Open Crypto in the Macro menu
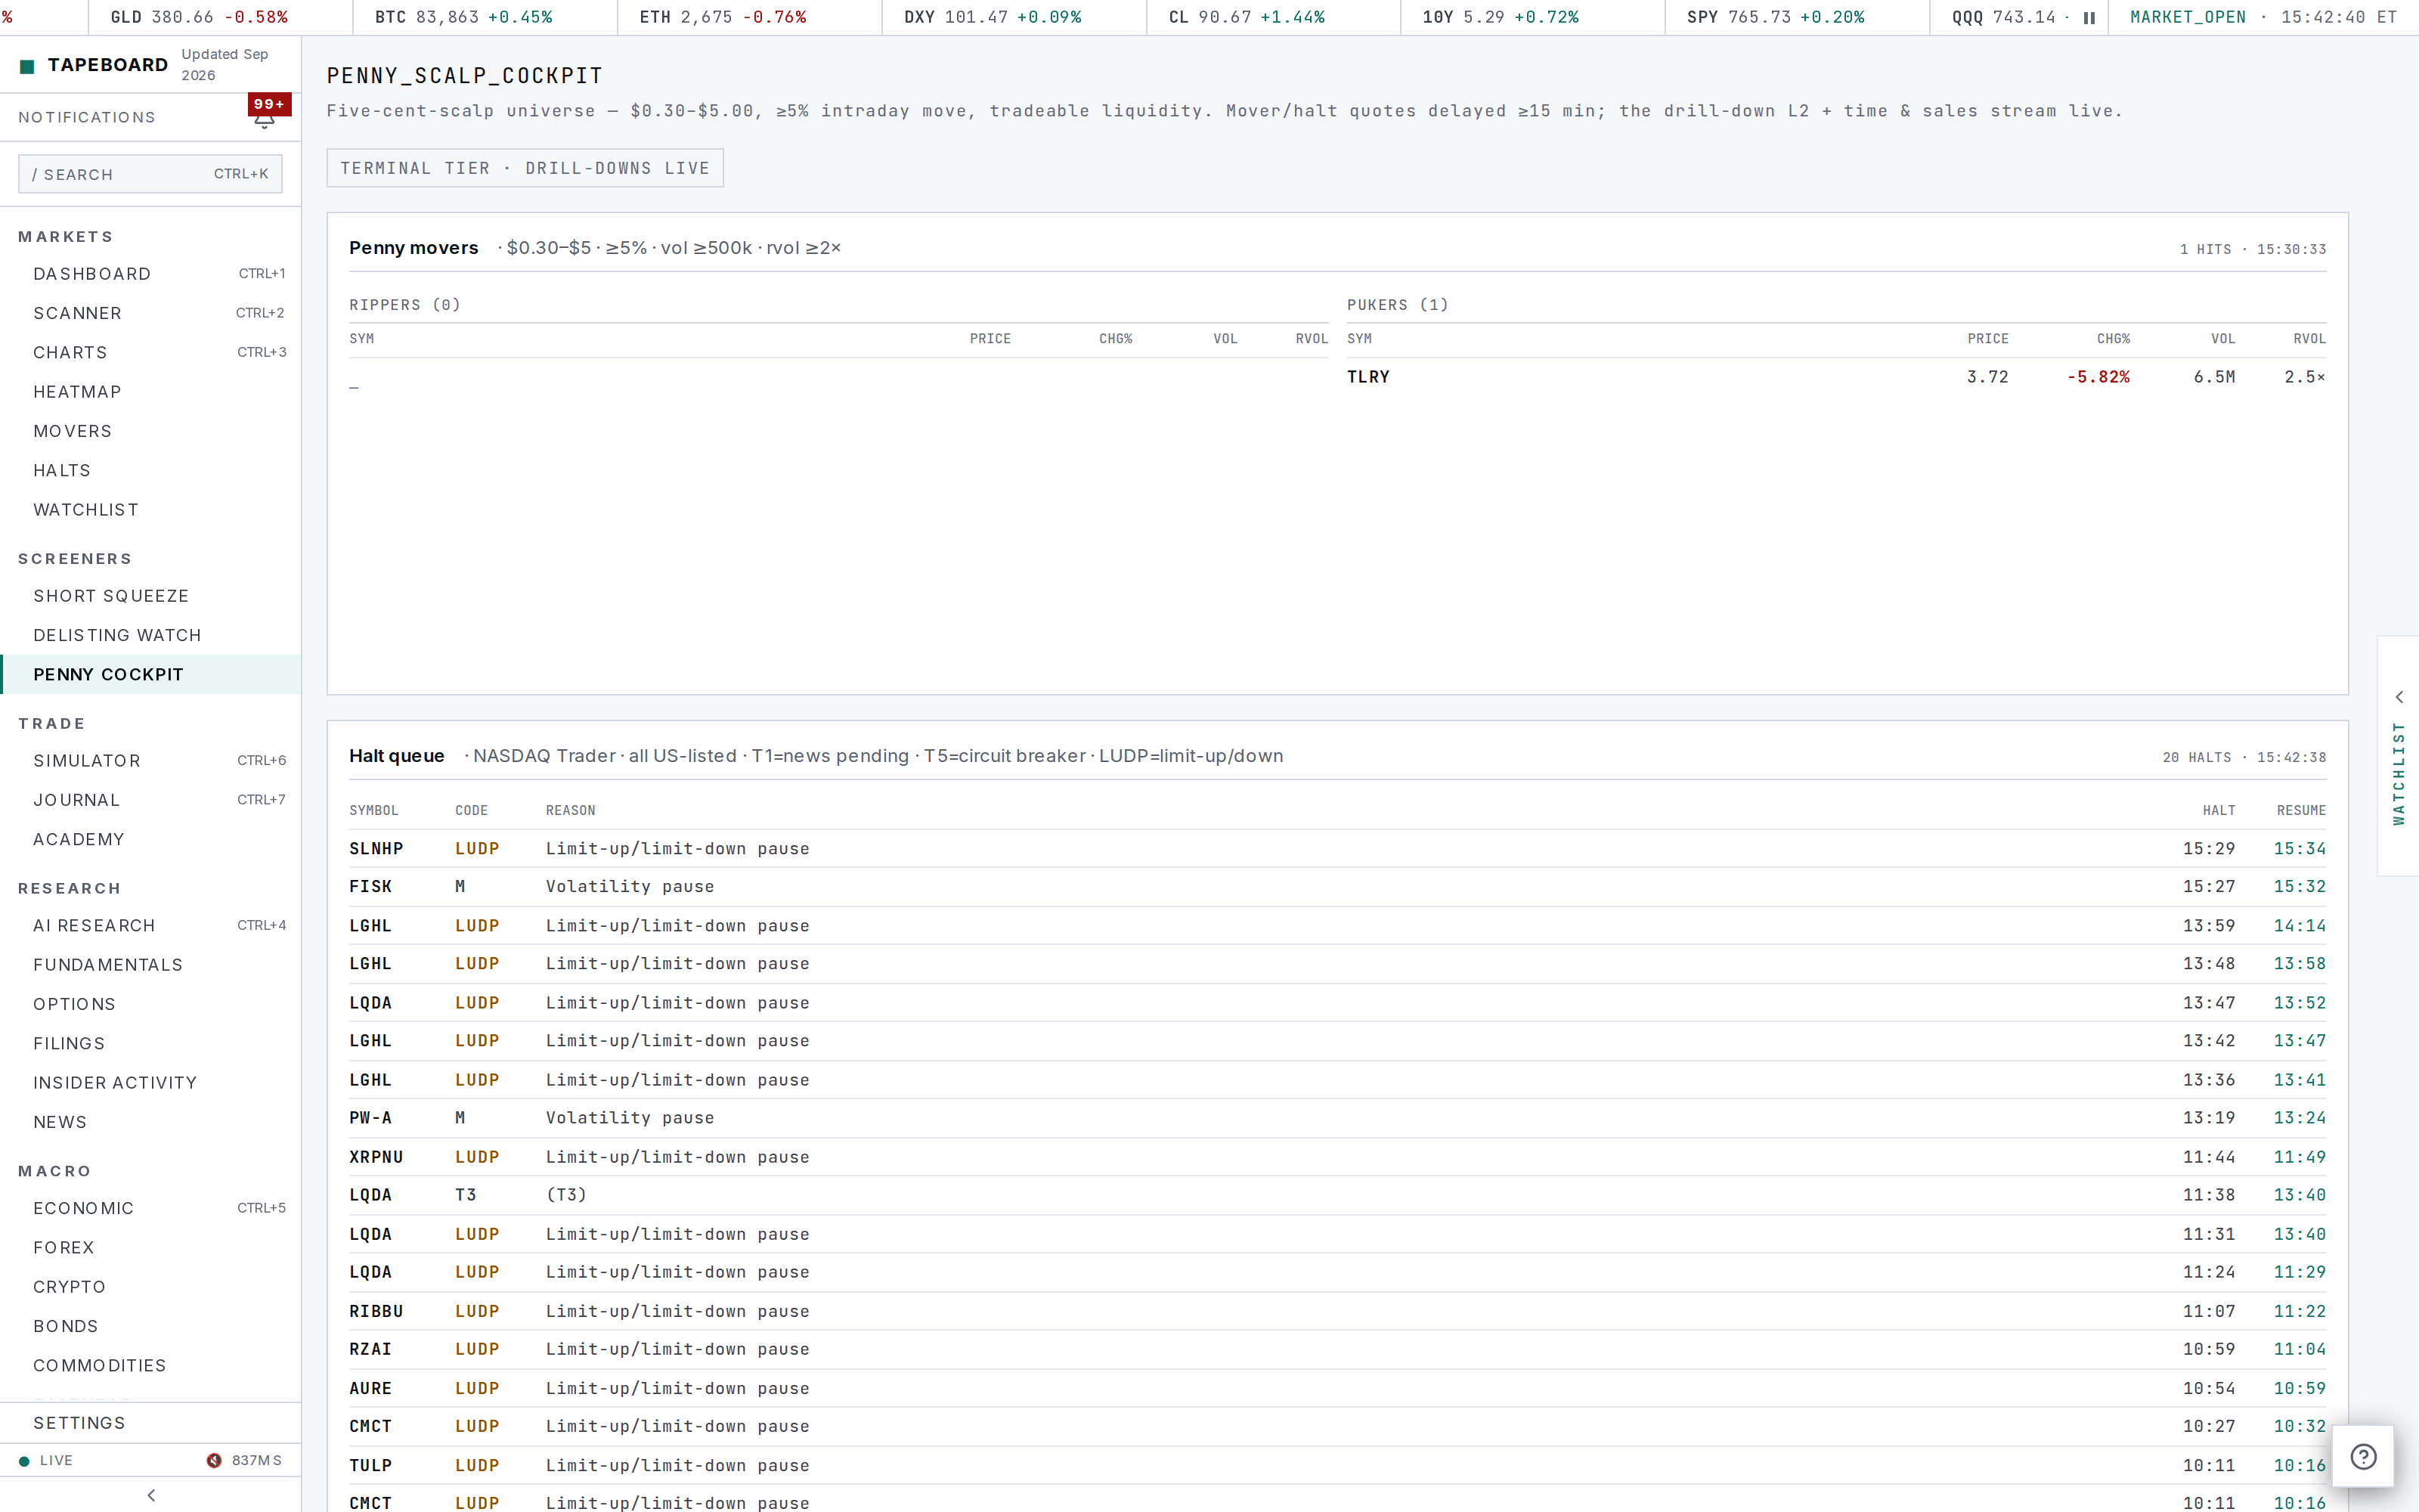This screenshot has height=1512, width=2419. (151, 1287)
